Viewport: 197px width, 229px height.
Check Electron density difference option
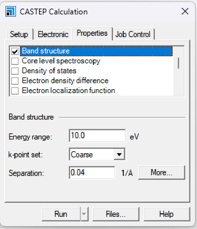tap(15, 81)
